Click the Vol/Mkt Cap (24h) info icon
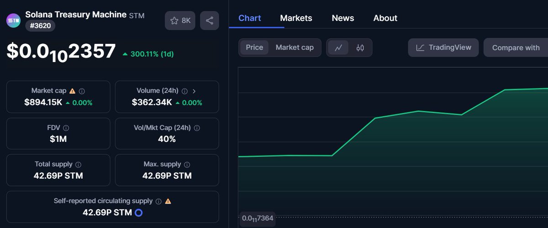The width and height of the screenshot is (548, 228). tap(196, 128)
